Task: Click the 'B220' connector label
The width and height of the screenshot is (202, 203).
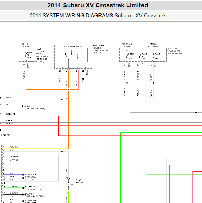Action: 87,72
